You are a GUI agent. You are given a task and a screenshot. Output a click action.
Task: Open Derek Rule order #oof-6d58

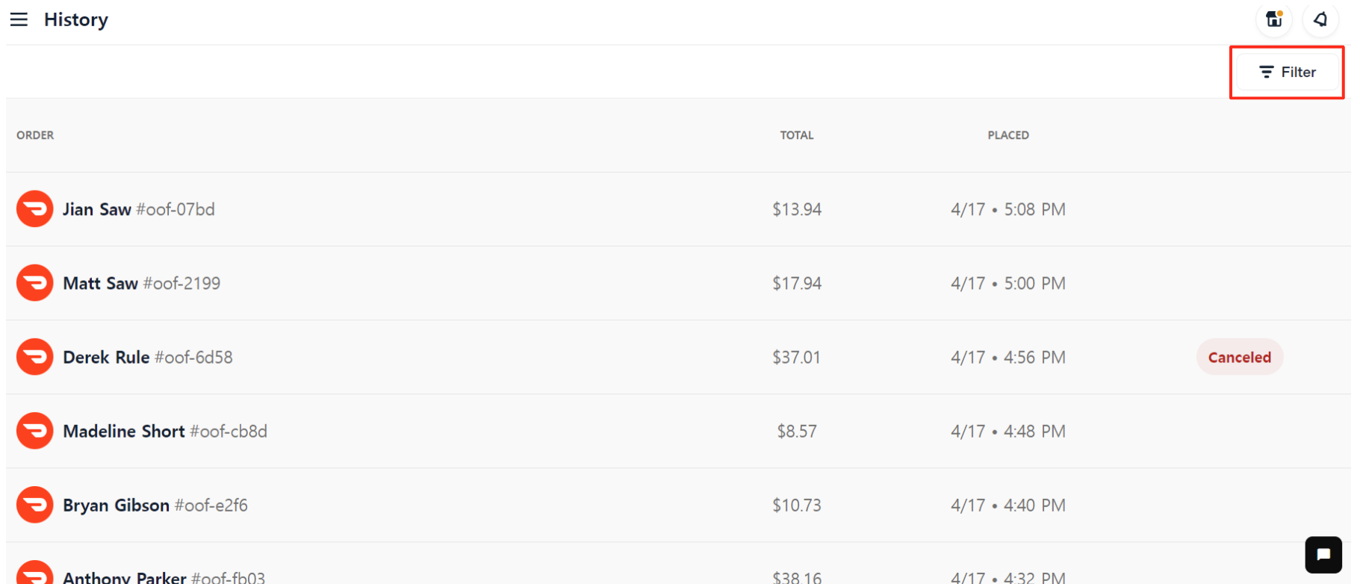(x=678, y=357)
